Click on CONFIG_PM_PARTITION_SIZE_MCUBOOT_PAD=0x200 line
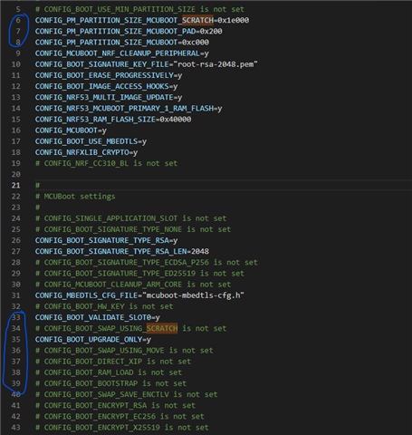The height and width of the screenshot is (435, 412). pyautogui.click(x=129, y=31)
